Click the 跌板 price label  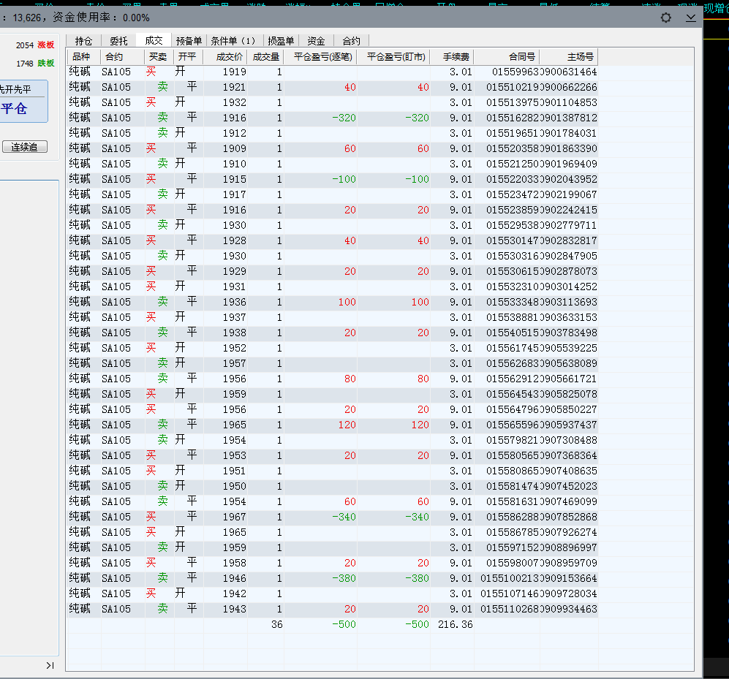[46, 63]
